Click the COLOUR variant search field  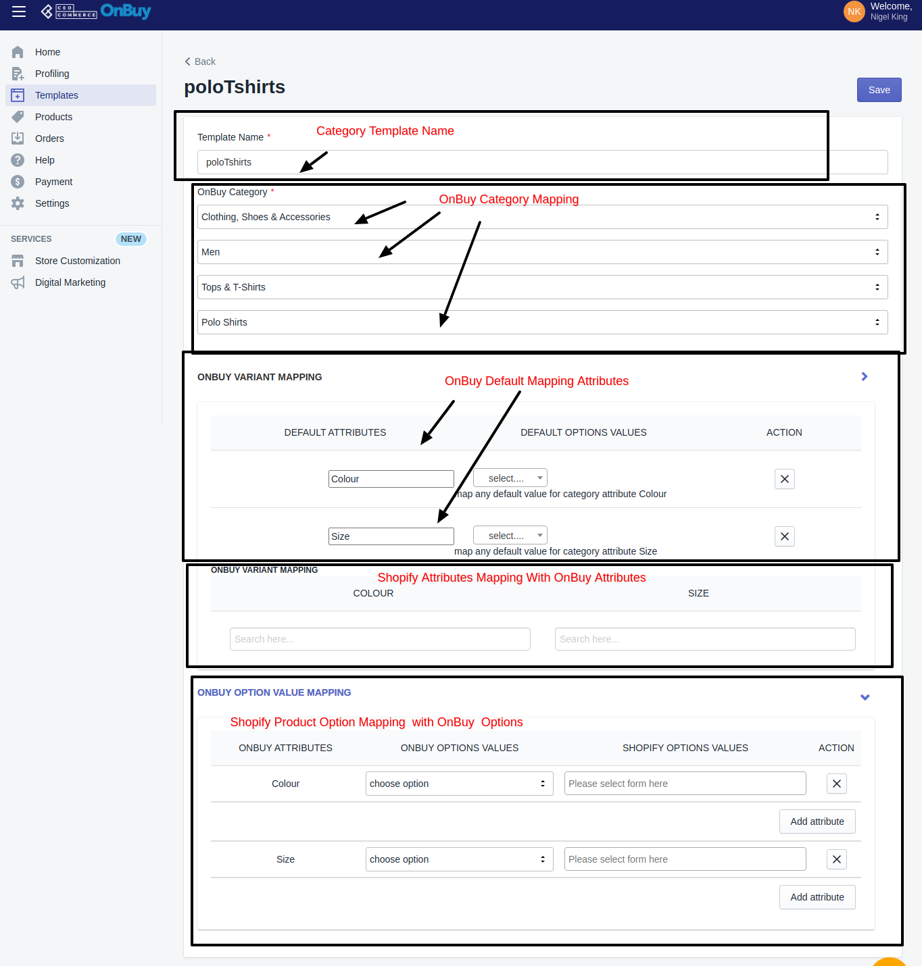point(380,639)
